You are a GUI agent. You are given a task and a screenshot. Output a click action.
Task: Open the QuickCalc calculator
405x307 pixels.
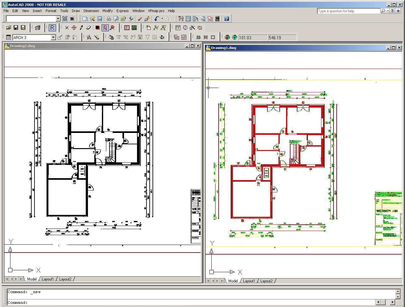(217, 18)
